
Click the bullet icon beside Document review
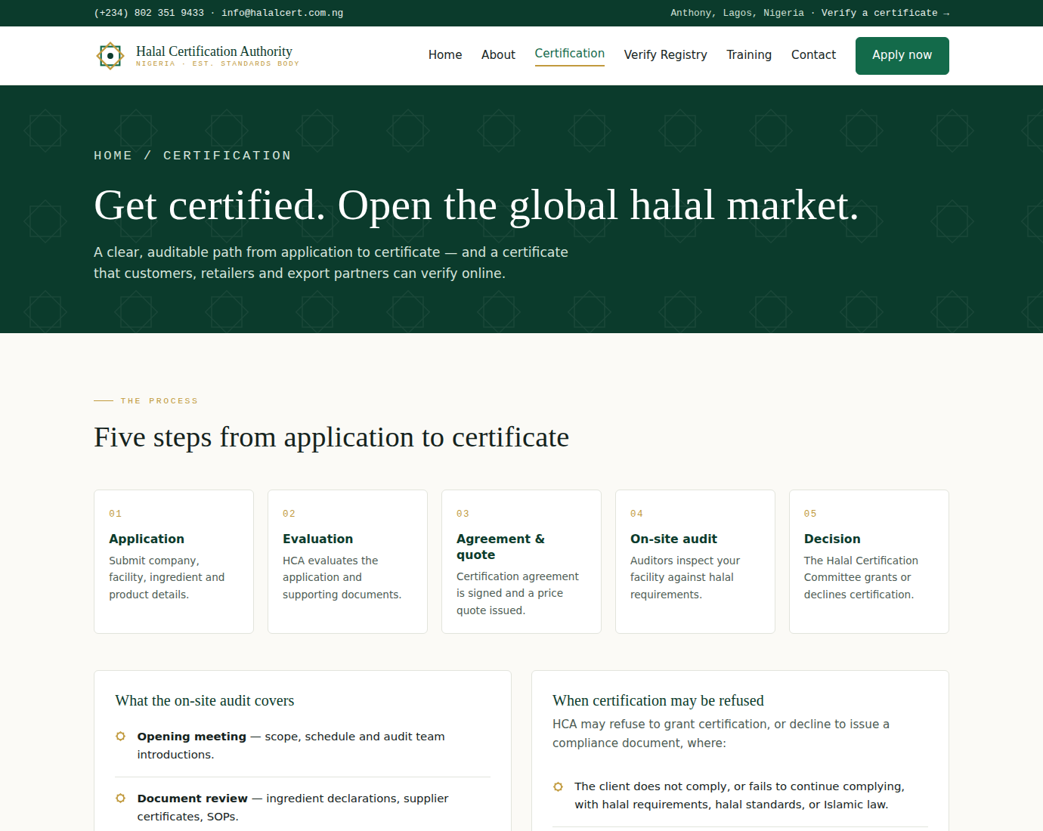120,798
